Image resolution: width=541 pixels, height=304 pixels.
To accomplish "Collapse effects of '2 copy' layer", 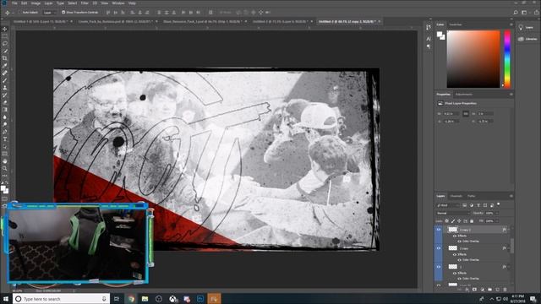I will point(509,248).
